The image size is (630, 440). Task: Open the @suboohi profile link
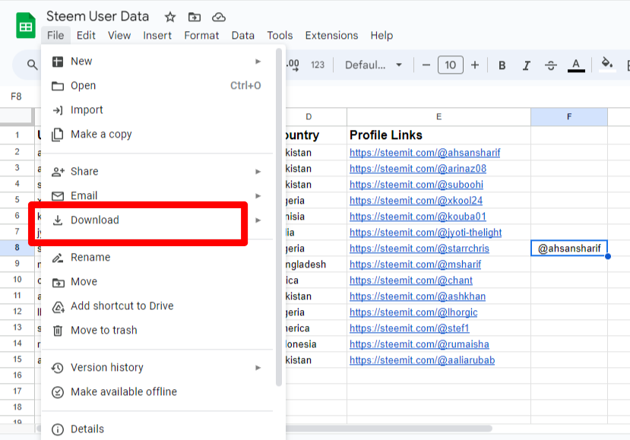[416, 185]
